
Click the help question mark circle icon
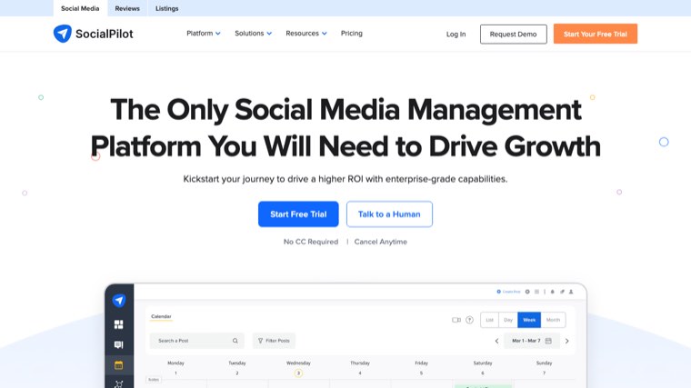[469, 320]
